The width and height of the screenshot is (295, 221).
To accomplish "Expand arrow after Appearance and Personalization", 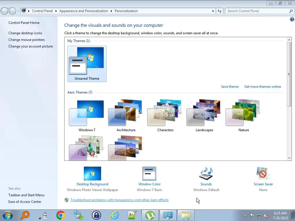I will pyautogui.click(x=111, y=11).
